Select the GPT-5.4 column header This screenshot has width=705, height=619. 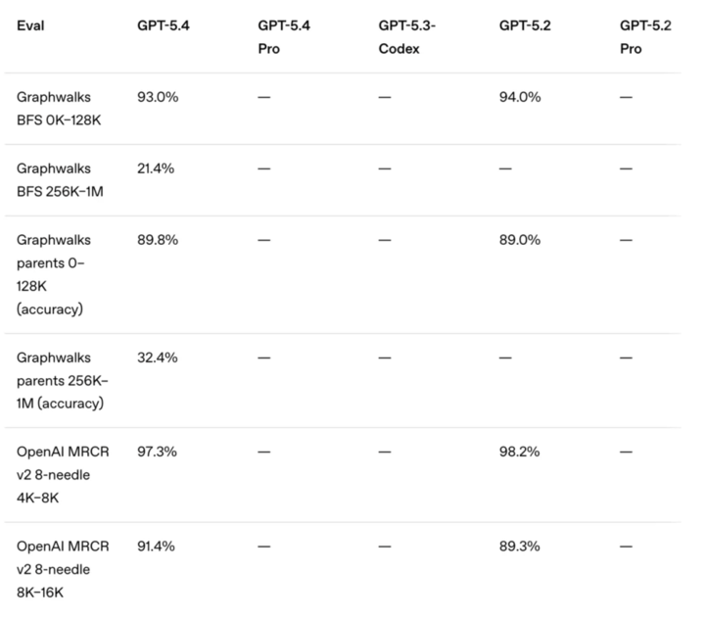click(x=163, y=25)
